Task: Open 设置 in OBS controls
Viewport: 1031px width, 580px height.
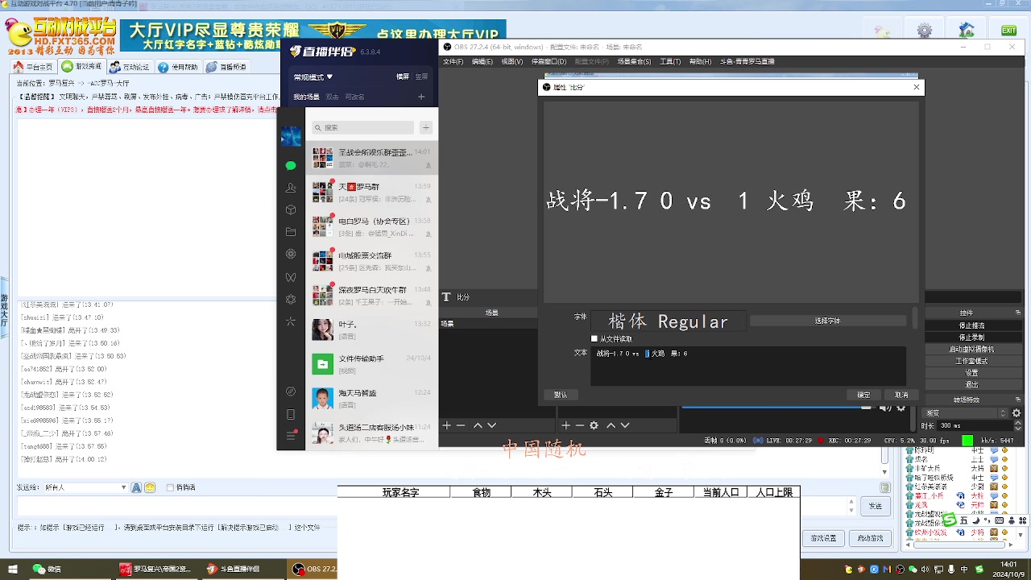Action: pyautogui.click(x=971, y=373)
